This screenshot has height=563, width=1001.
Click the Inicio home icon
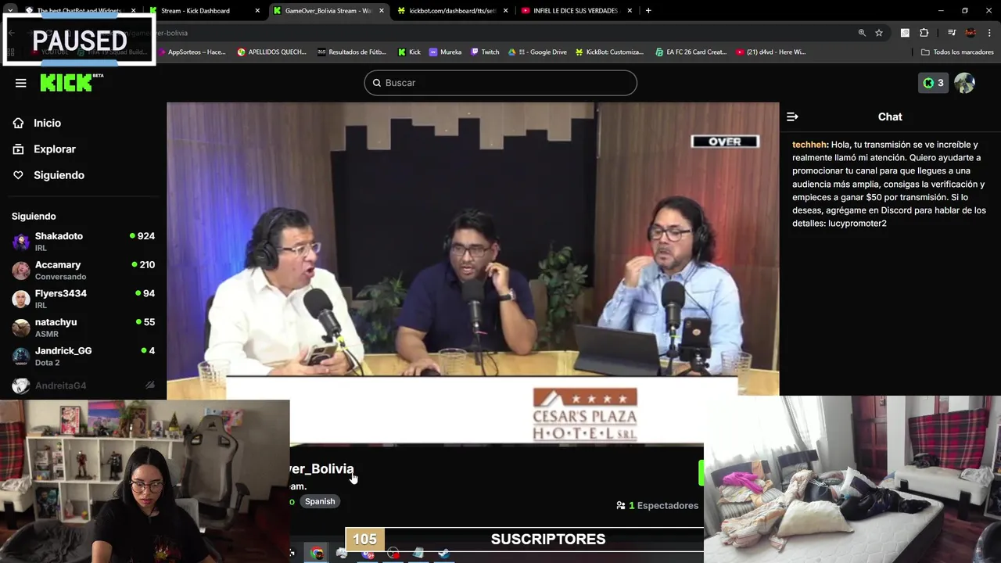[18, 123]
